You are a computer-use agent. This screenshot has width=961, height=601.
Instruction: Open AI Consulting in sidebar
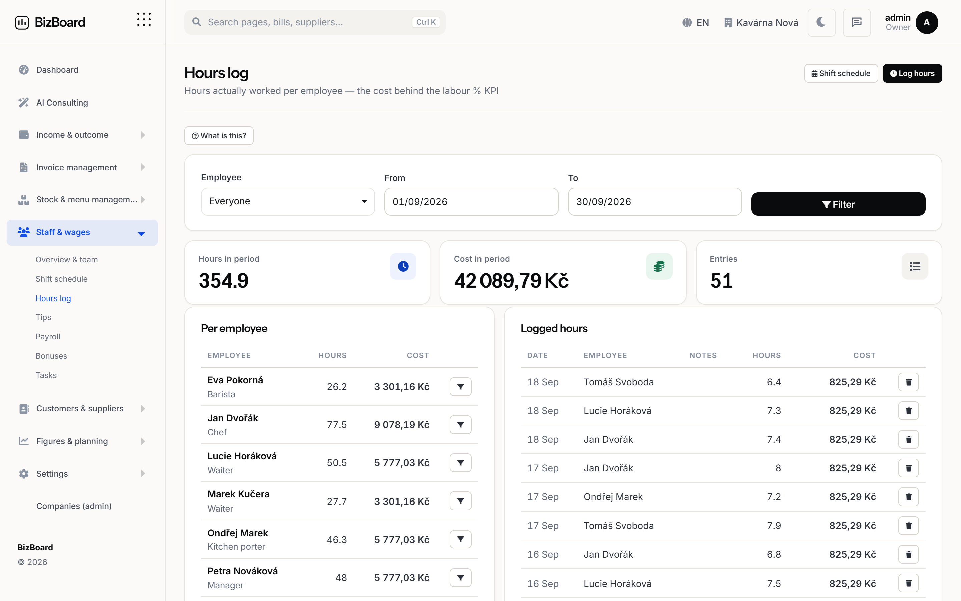pos(82,103)
